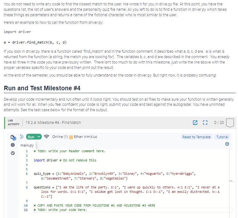Click the questions list code line

[126, 192]
